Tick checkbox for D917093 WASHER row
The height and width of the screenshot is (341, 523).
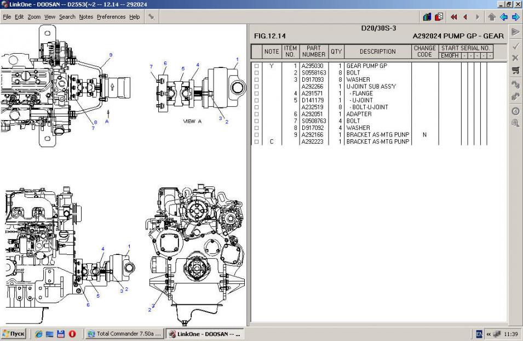click(256, 79)
